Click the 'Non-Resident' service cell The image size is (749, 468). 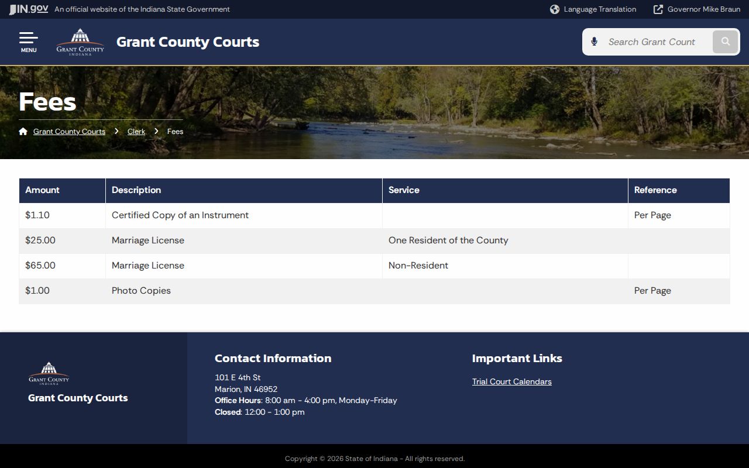[x=505, y=266]
